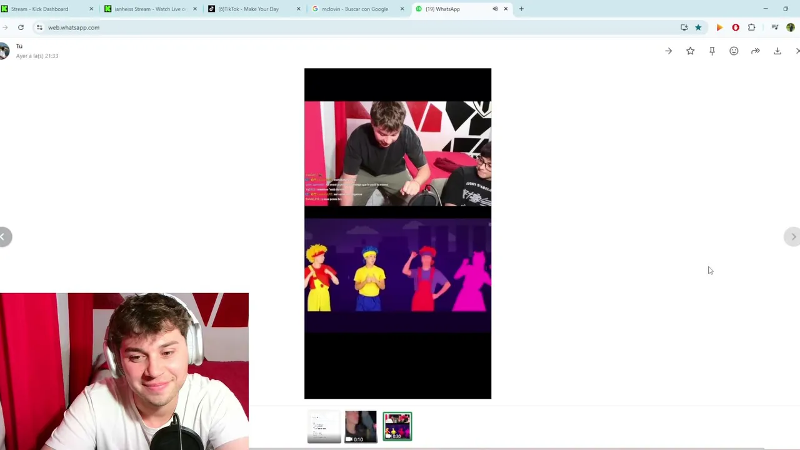Open the orange play extension
800x450 pixels.
click(x=719, y=27)
